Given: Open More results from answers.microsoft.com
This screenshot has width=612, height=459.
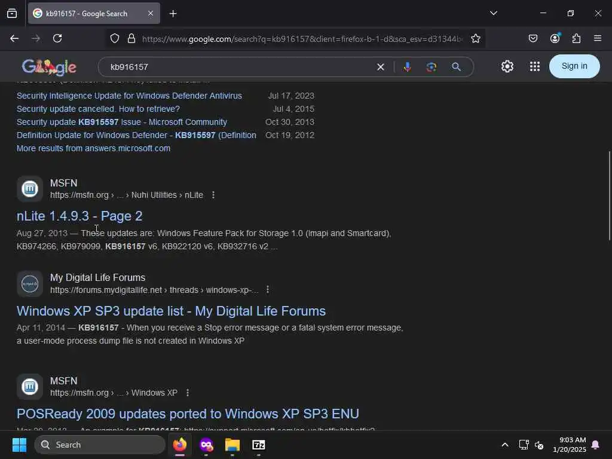Looking at the screenshot, I should (93, 148).
